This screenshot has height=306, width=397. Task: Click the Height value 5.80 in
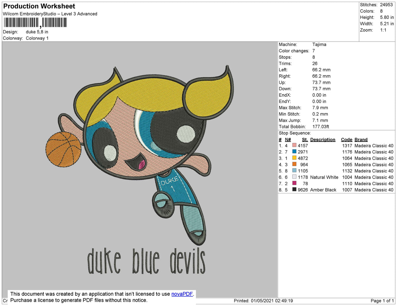(387, 17)
